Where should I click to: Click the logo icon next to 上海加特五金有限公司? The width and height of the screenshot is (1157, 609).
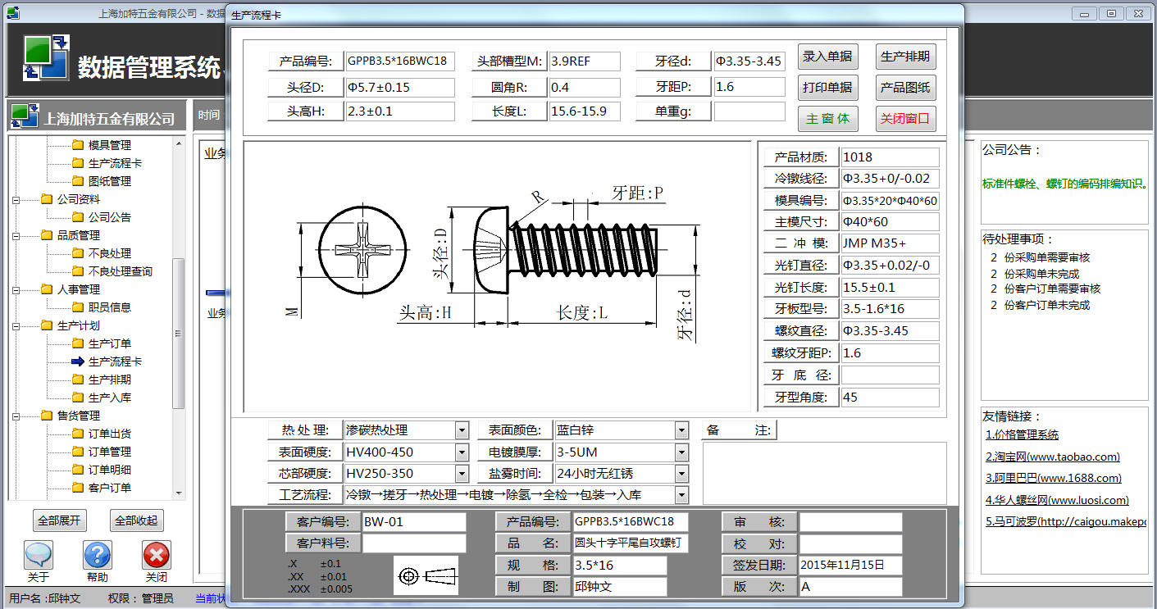pos(25,116)
